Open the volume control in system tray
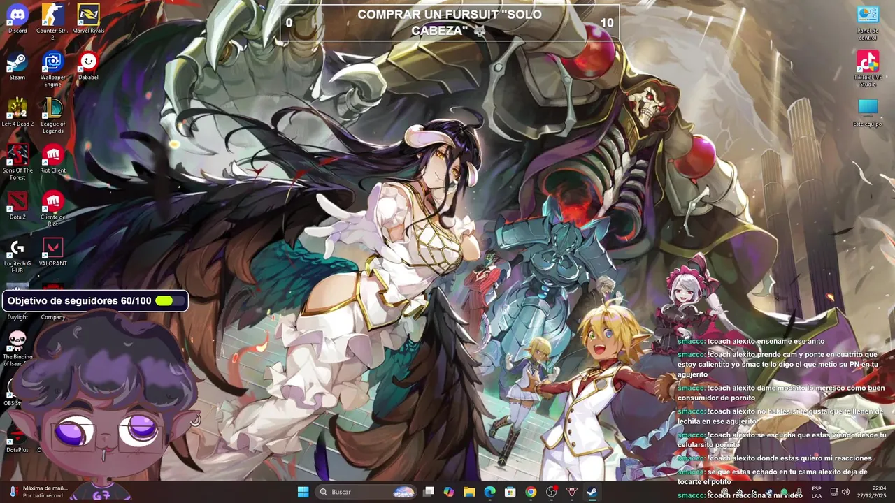895x503 pixels. pos(845,492)
